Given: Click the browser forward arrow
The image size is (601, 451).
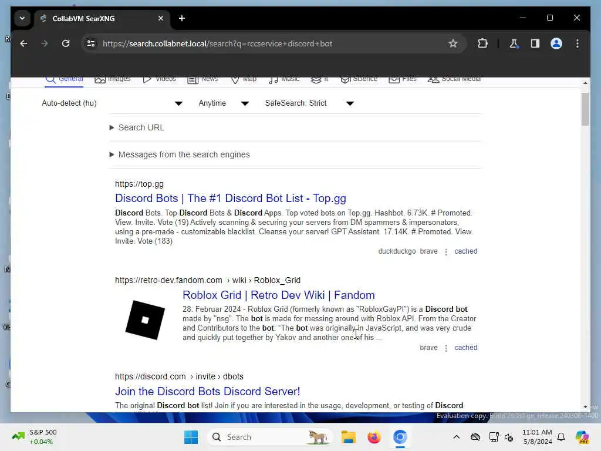Looking at the screenshot, I should [45, 43].
